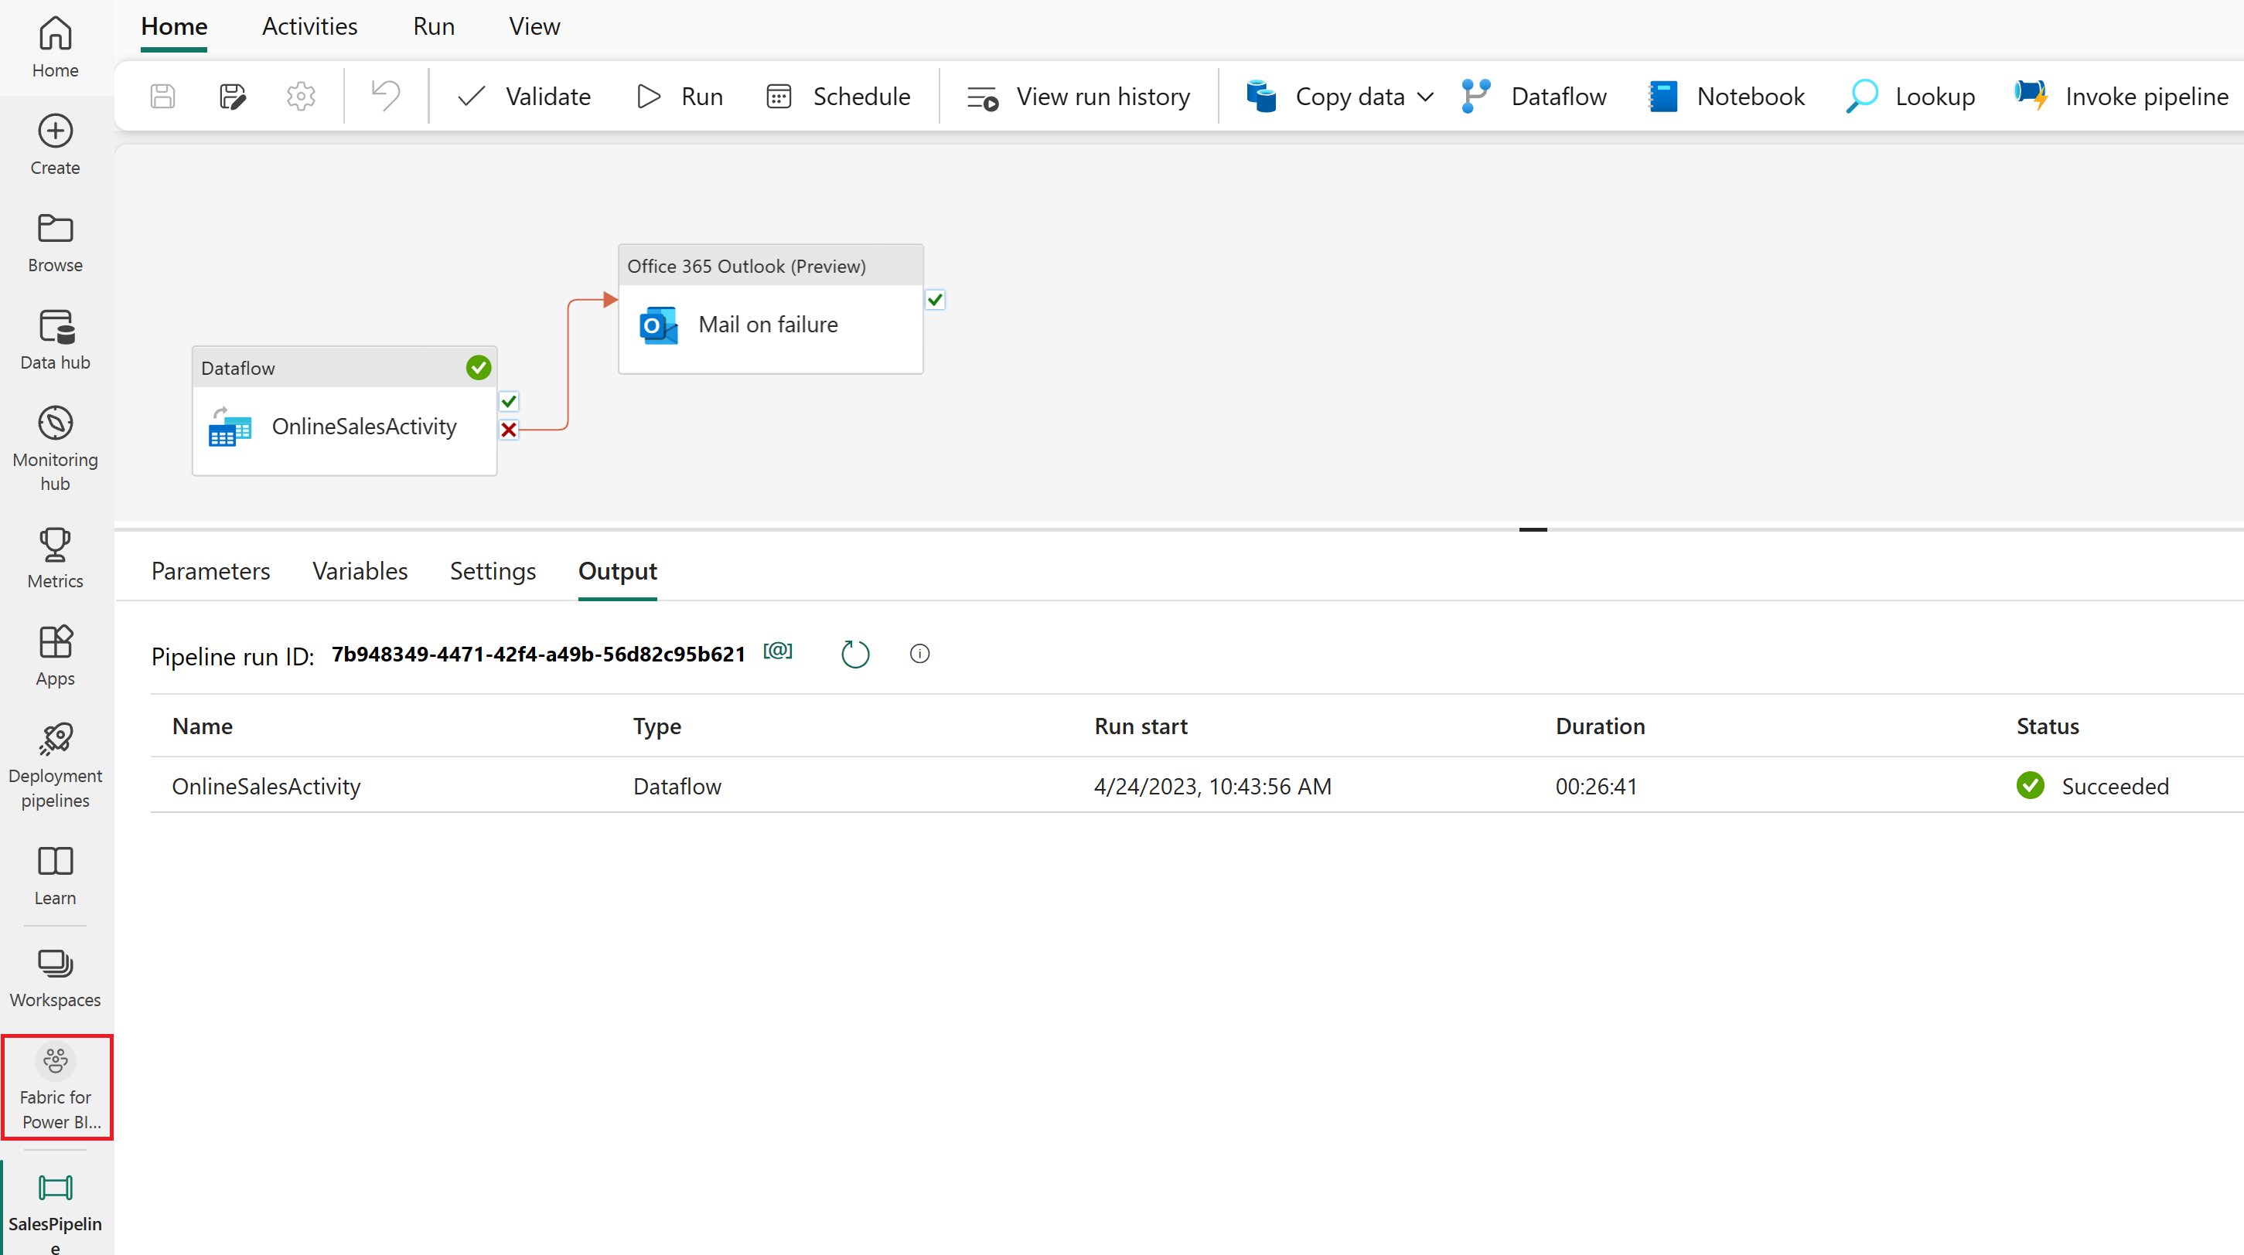Image resolution: width=2244 pixels, height=1255 pixels.
Task: Click View run history button
Action: (1079, 96)
